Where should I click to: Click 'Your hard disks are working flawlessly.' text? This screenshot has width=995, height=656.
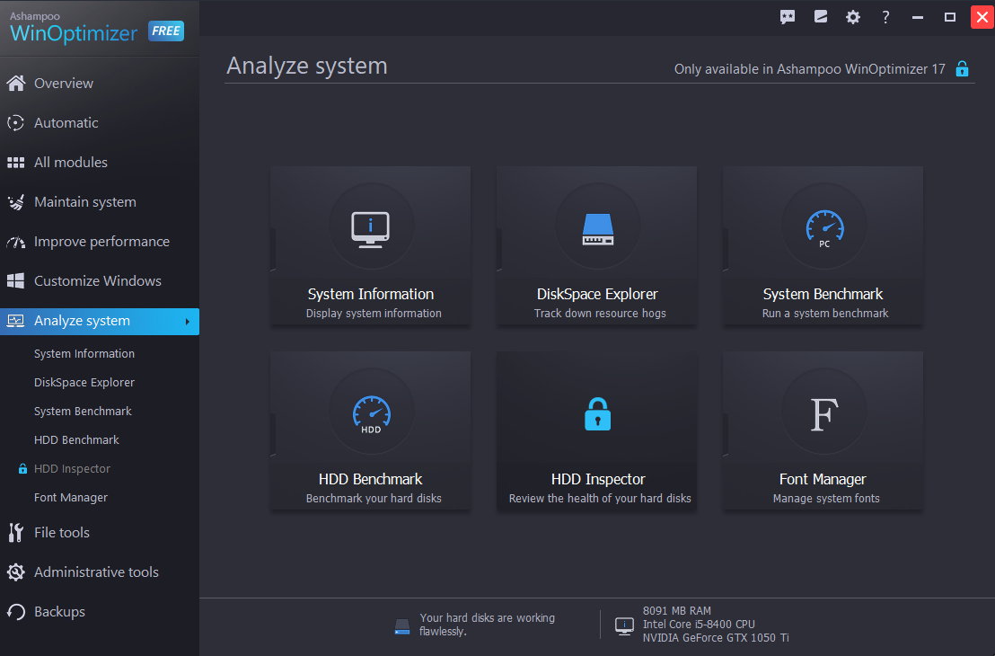[488, 625]
